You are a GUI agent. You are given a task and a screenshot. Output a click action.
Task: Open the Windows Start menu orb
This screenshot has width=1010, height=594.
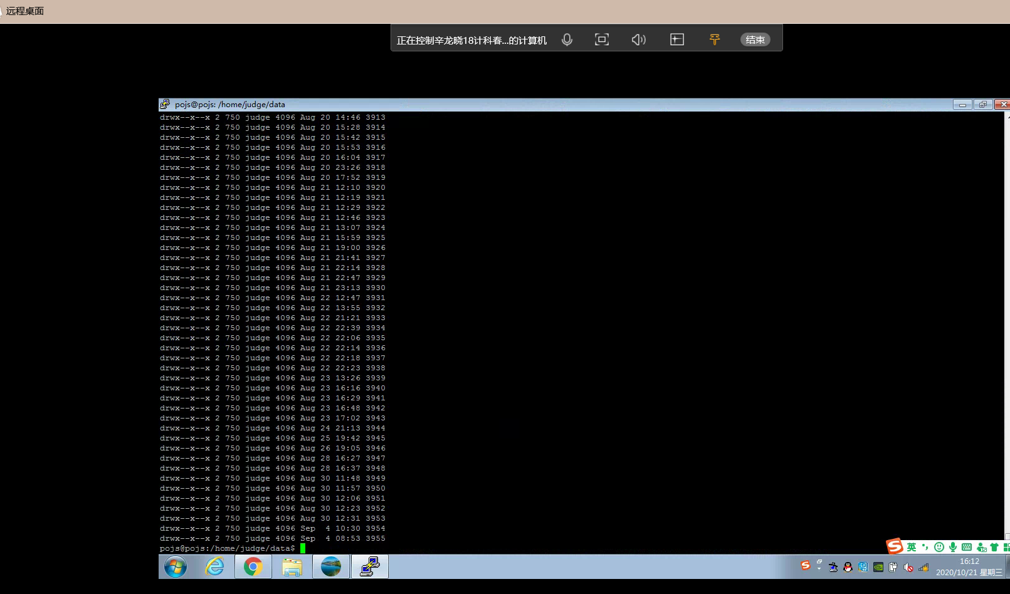176,567
